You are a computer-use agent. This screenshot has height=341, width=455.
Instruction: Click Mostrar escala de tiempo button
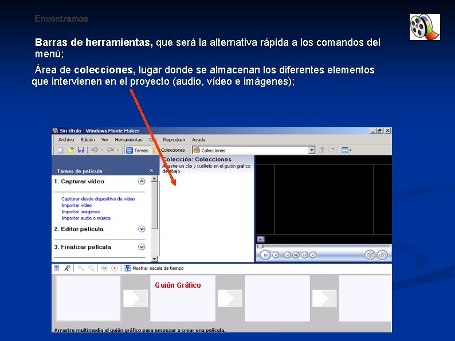click(154, 268)
